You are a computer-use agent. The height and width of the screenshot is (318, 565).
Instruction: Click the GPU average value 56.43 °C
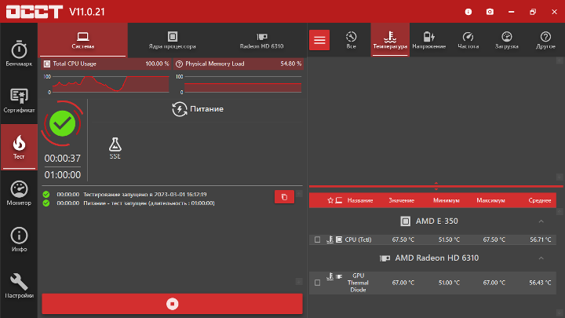[x=540, y=283]
